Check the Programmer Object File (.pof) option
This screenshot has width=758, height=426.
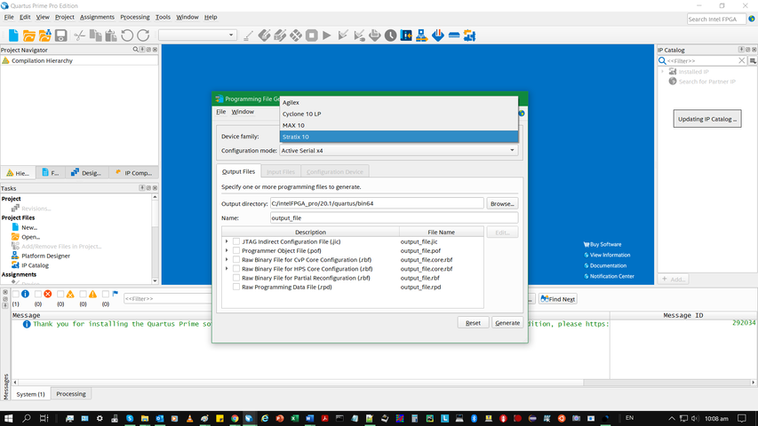[236, 251]
